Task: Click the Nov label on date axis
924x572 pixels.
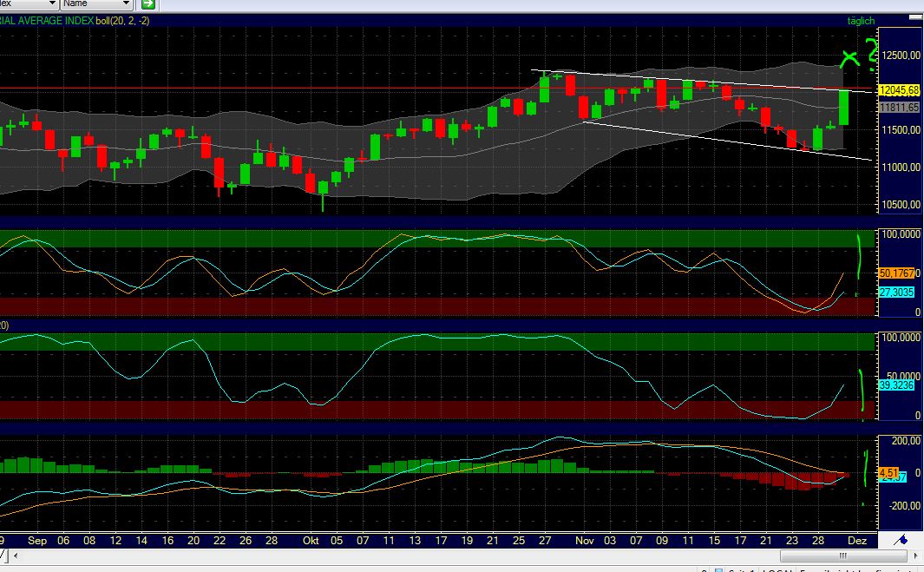Action: coord(585,541)
